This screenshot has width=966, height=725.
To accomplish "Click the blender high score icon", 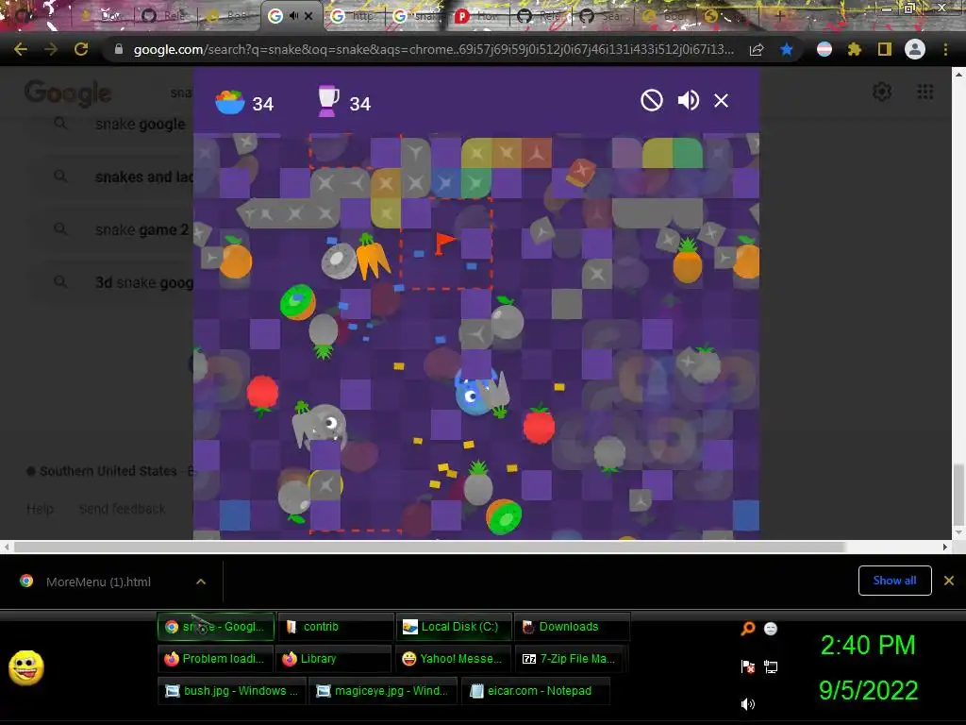I will [x=327, y=102].
